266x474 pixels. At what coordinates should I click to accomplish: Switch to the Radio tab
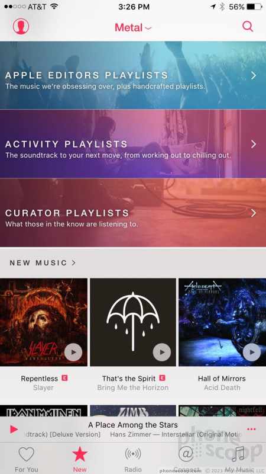click(133, 460)
